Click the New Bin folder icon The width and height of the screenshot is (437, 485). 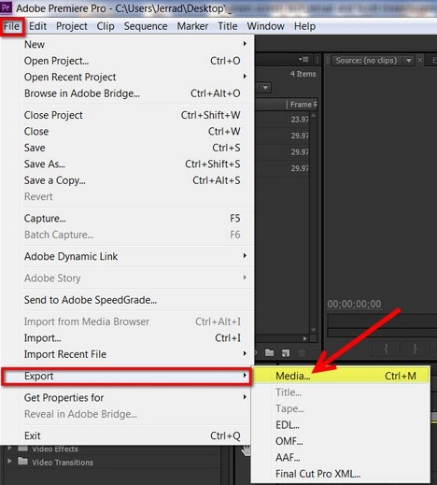pos(269,352)
